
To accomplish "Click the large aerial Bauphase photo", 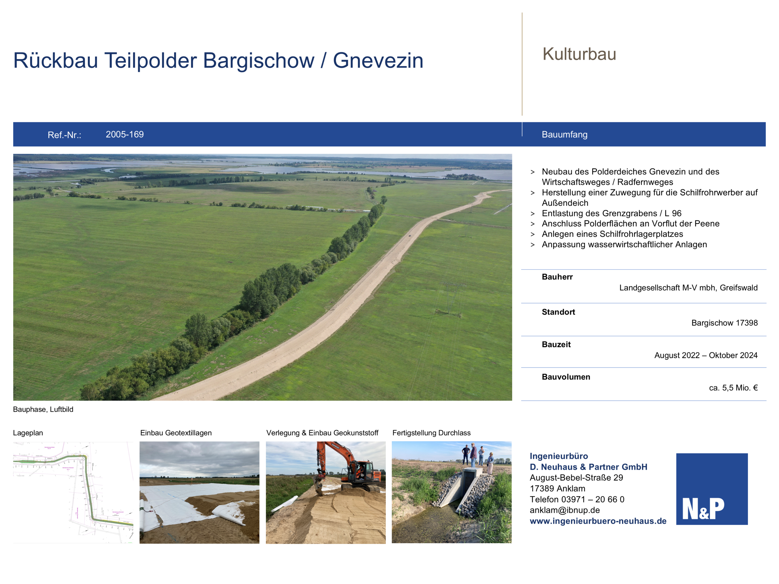I will 262,277.
